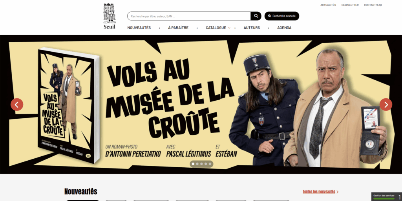Follow the Toutes les nouveautés link
Screen dimensions: 402x201
click(x=319, y=192)
